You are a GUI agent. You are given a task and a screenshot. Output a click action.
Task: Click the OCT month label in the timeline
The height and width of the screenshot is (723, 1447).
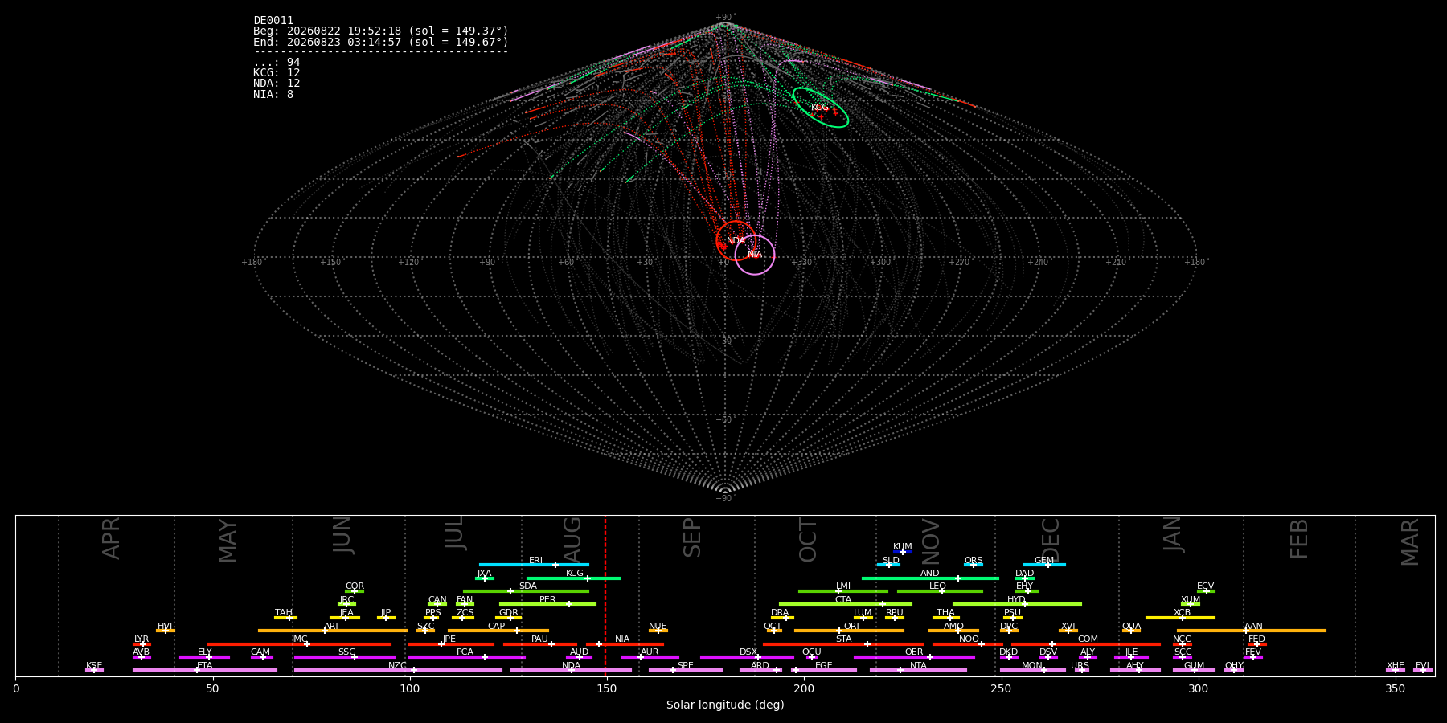click(x=808, y=541)
